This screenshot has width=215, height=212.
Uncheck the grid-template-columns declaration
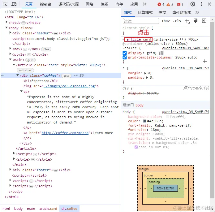(125, 57)
